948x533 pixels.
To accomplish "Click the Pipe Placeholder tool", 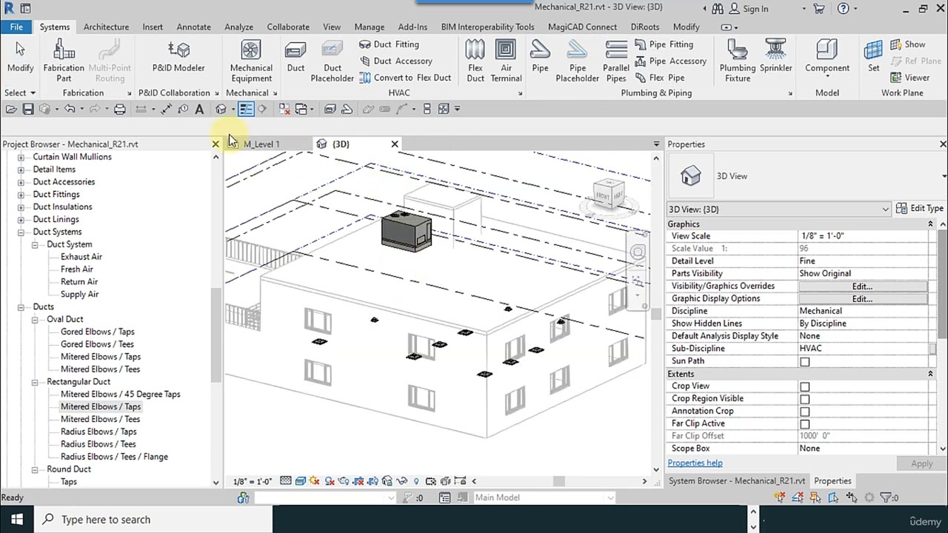I will pyautogui.click(x=577, y=61).
